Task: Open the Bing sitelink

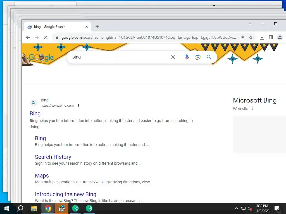Action: (x=40, y=138)
